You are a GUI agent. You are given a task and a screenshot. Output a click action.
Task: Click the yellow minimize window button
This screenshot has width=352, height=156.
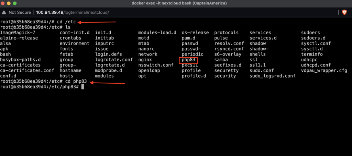(x=9, y=3)
